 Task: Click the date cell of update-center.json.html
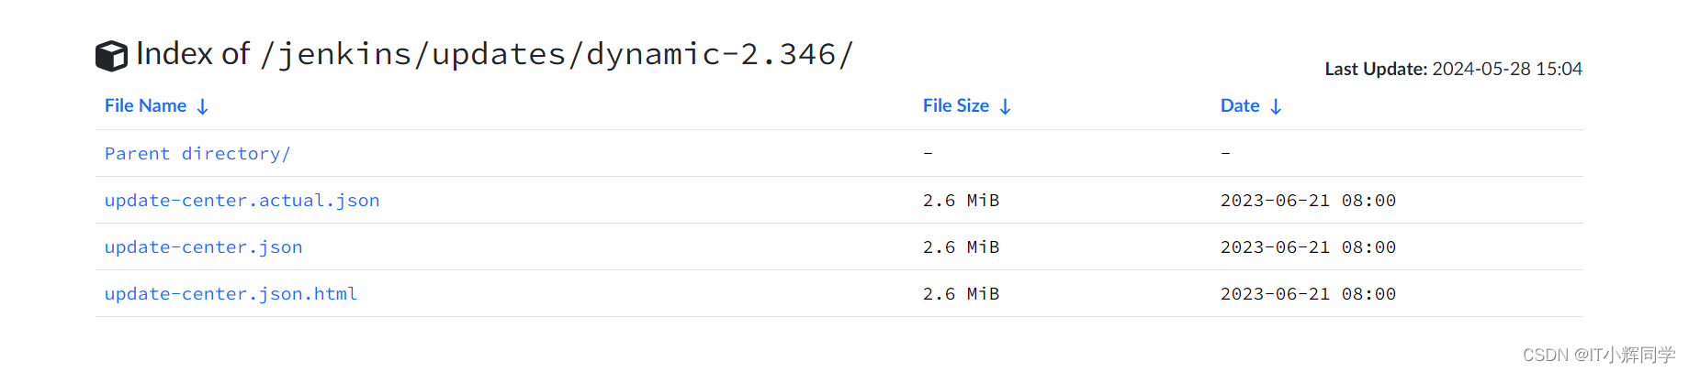[x=1308, y=293]
